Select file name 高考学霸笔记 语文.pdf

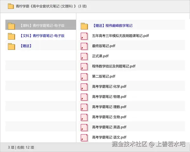109,137
